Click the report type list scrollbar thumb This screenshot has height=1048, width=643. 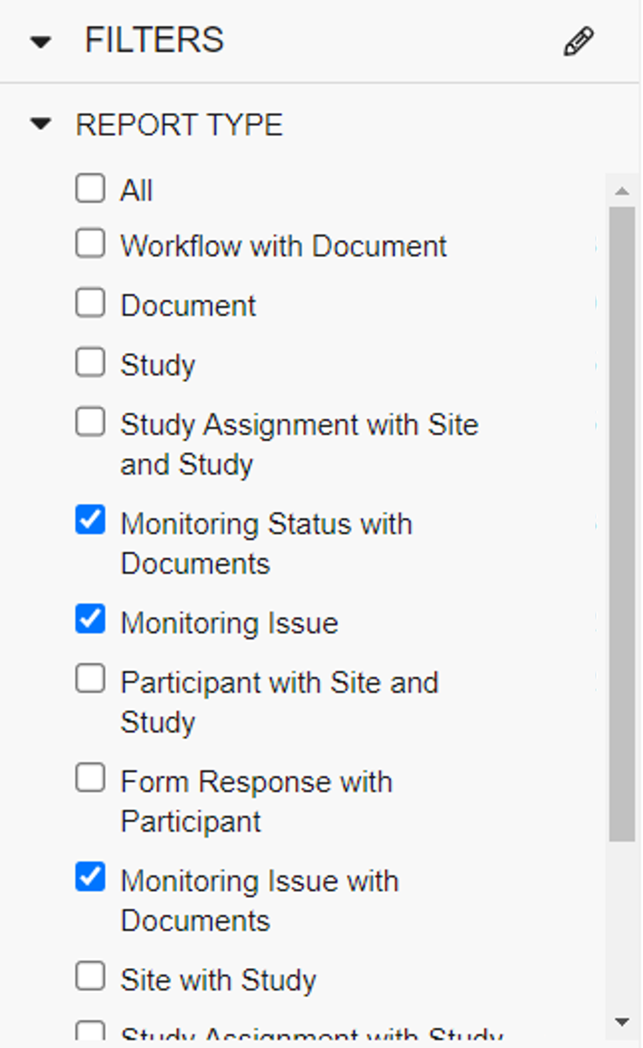(x=621, y=522)
